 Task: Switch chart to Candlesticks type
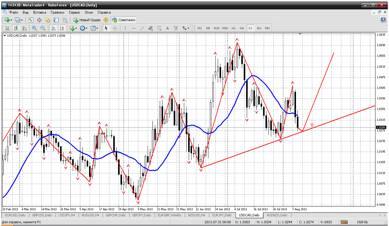[x=16, y=28]
